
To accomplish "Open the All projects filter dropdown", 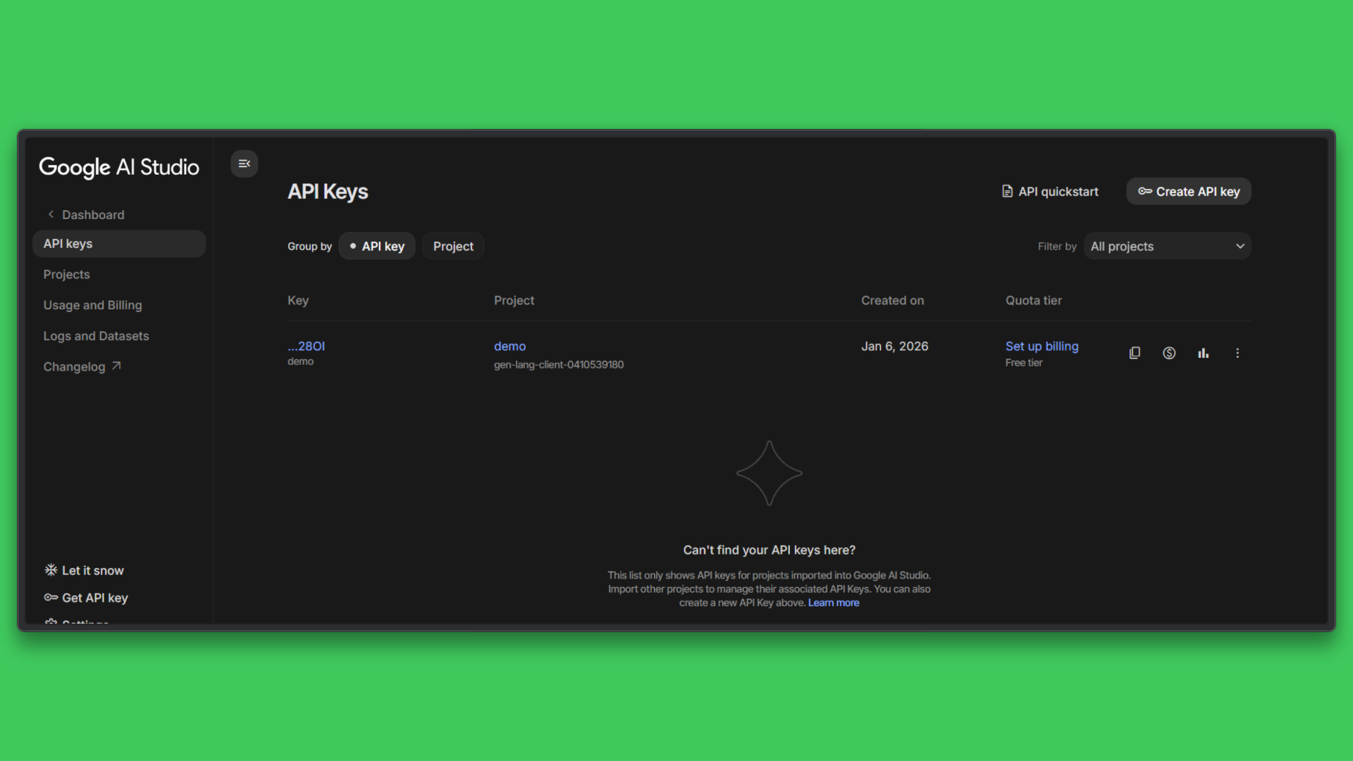I will 1167,246.
